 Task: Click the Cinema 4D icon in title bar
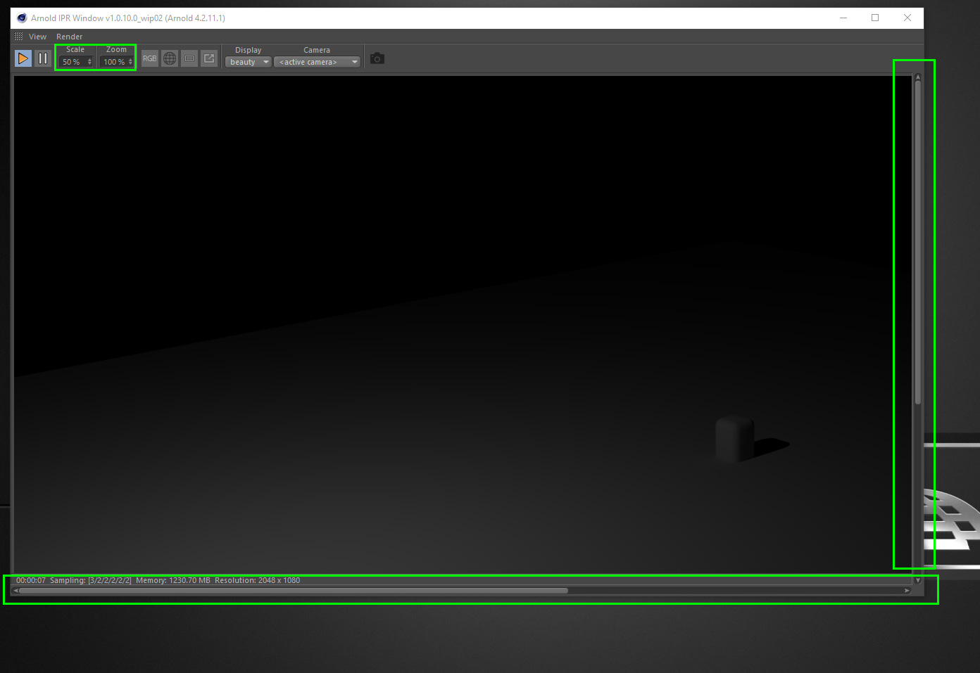click(x=22, y=18)
